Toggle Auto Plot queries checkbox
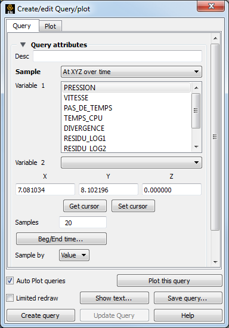This screenshot has width=229, height=328. click(x=10, y=281)
